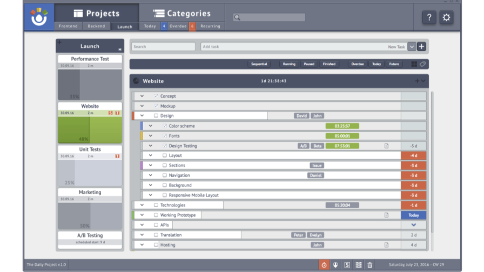
Task: Uncheck the Concept task checkbox
Action: pyautogui.click(x=156, y=96)
